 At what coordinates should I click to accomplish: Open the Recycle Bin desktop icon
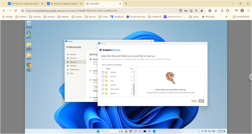[29, 23]
